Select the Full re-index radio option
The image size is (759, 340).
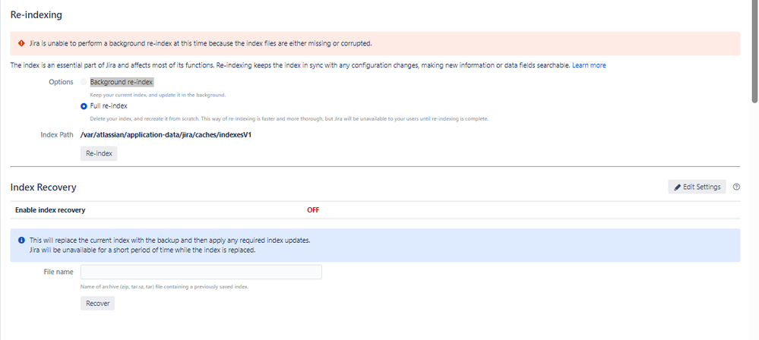tap(84, 106)
